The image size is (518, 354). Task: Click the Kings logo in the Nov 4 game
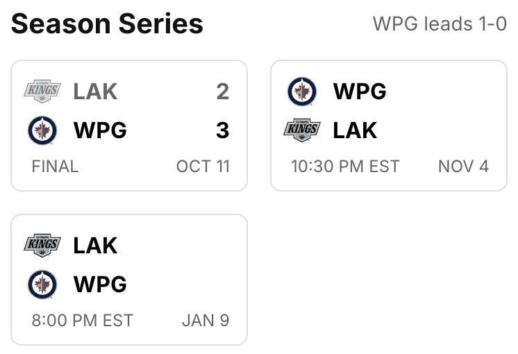pyautogui.click(x=302, y=130)
